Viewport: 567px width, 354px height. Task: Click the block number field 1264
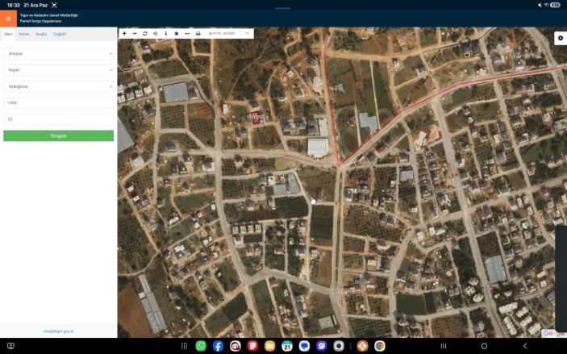(x=58, y=103)
